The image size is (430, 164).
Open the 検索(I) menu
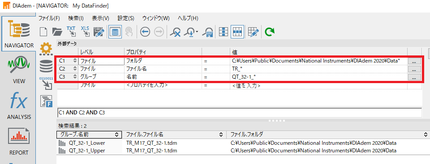[76, 18]
